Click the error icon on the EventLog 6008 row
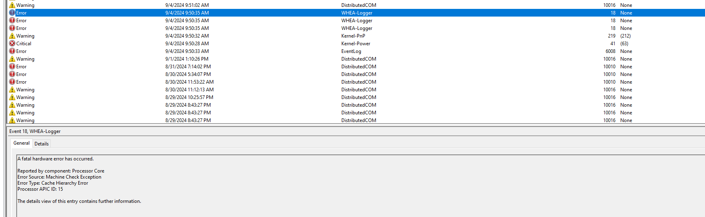 click(x=12, y=51)
